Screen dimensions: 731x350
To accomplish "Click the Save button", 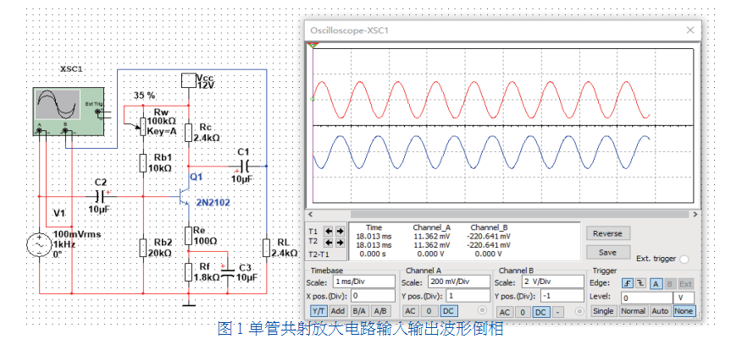I will click(x=606, y=252).
